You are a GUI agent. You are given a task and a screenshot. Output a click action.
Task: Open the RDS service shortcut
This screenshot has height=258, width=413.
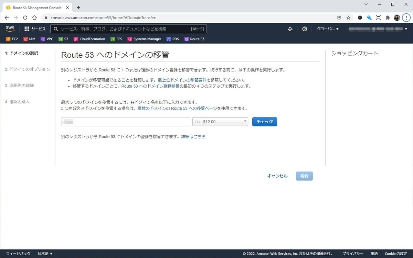(173, 39)
